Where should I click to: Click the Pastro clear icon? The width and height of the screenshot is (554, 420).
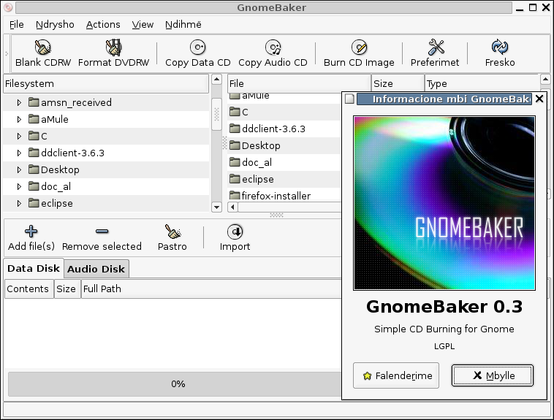click(x=172, y=232)
